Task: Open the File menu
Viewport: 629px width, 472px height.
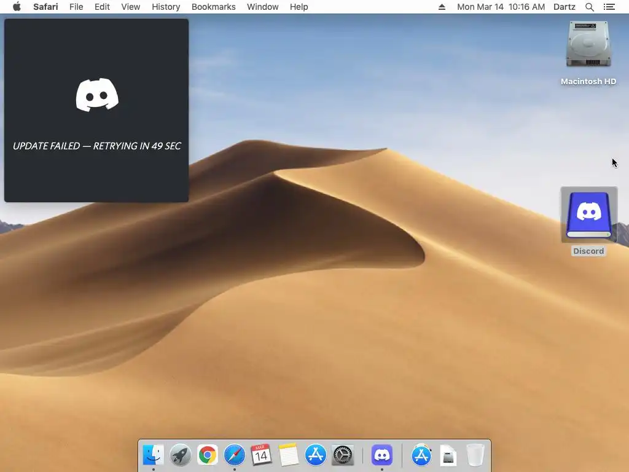Action: tap(76, 7)
